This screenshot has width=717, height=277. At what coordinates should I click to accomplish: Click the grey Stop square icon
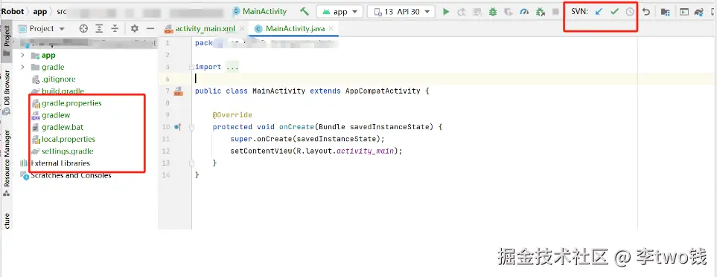(555, 12)
